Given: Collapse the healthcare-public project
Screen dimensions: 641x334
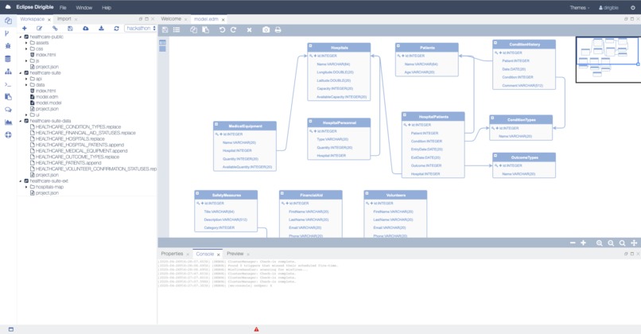Looking at the screenshot, I should point(21,37).
